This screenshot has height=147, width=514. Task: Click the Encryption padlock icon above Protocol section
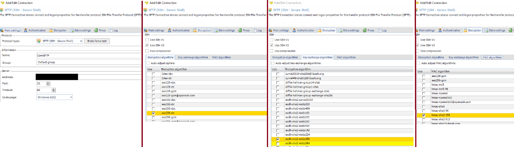51,30
